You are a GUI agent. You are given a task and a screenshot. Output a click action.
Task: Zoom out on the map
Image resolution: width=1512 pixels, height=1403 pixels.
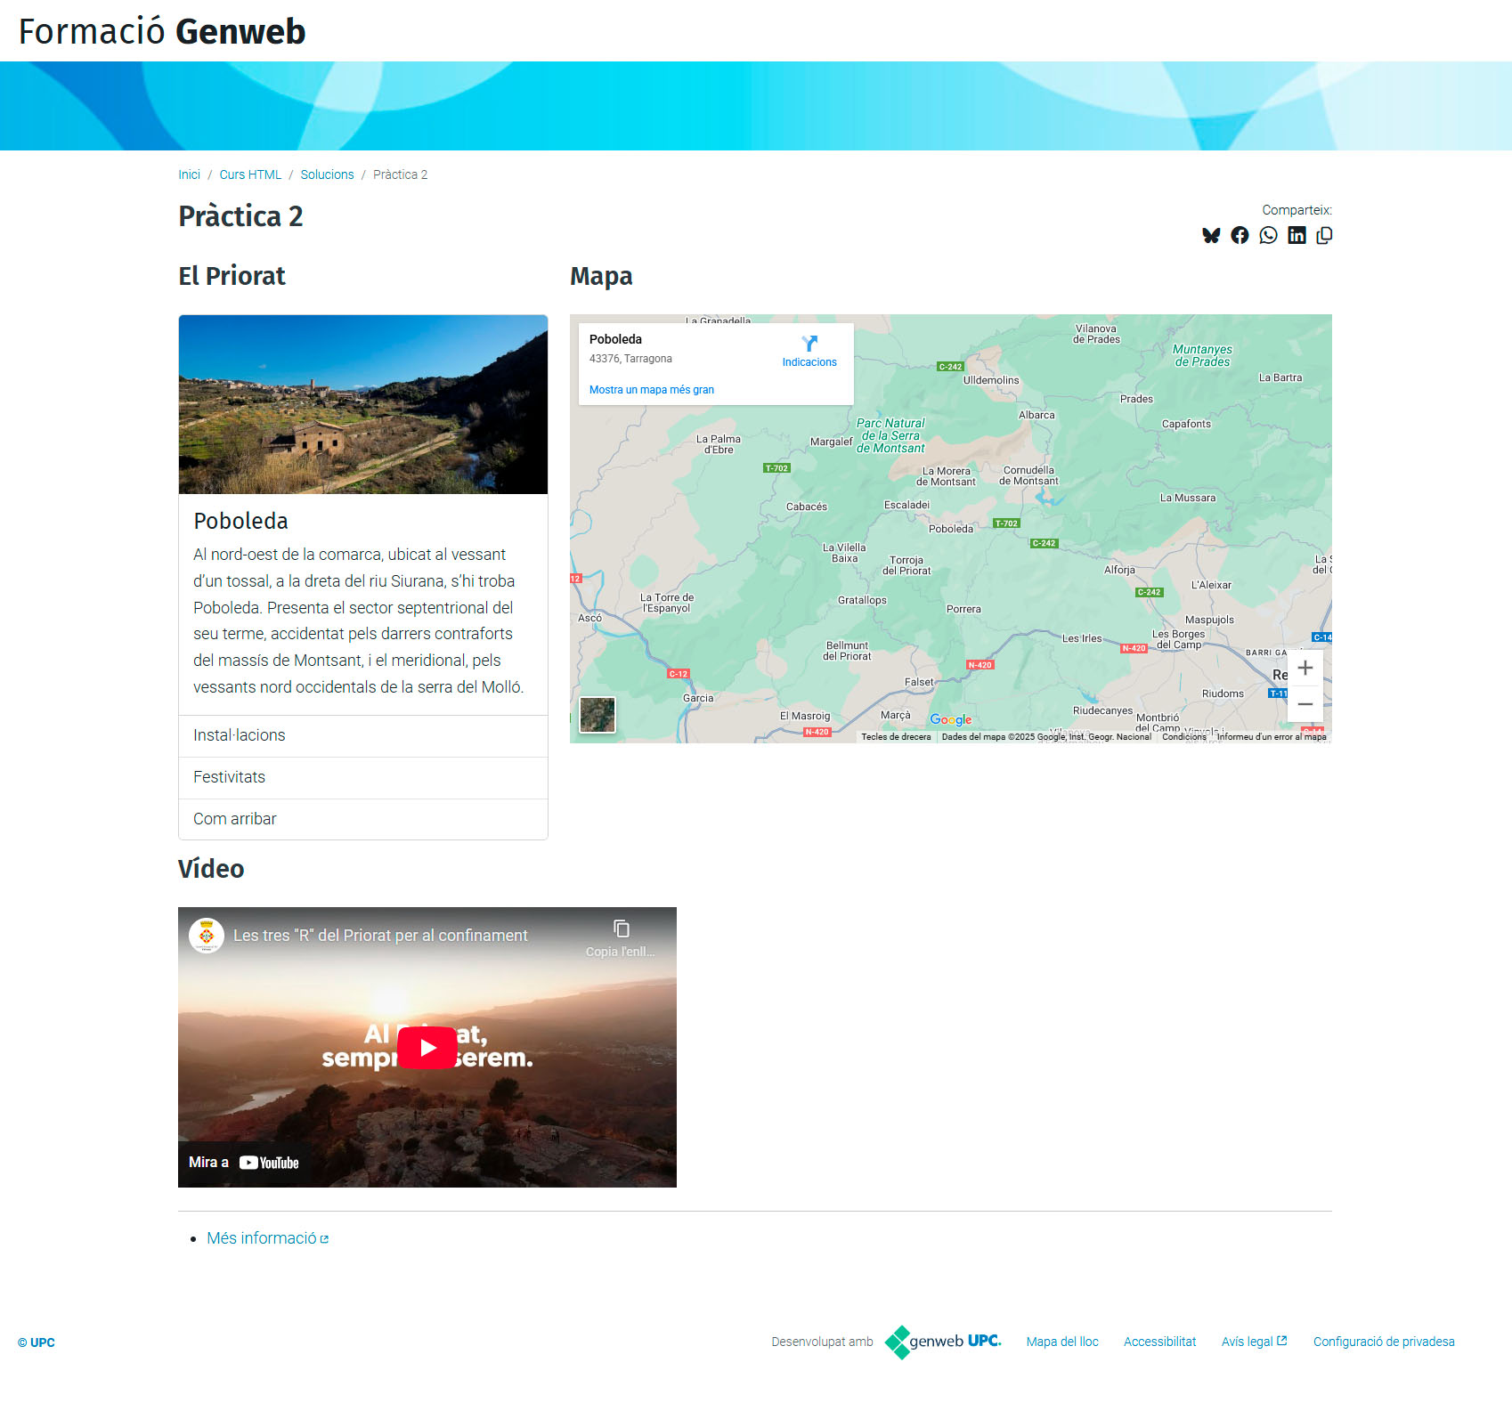click(x=1305, y=704)
